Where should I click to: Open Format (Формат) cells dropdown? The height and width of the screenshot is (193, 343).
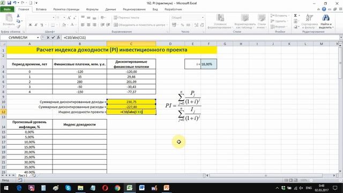tap(278, 27)
